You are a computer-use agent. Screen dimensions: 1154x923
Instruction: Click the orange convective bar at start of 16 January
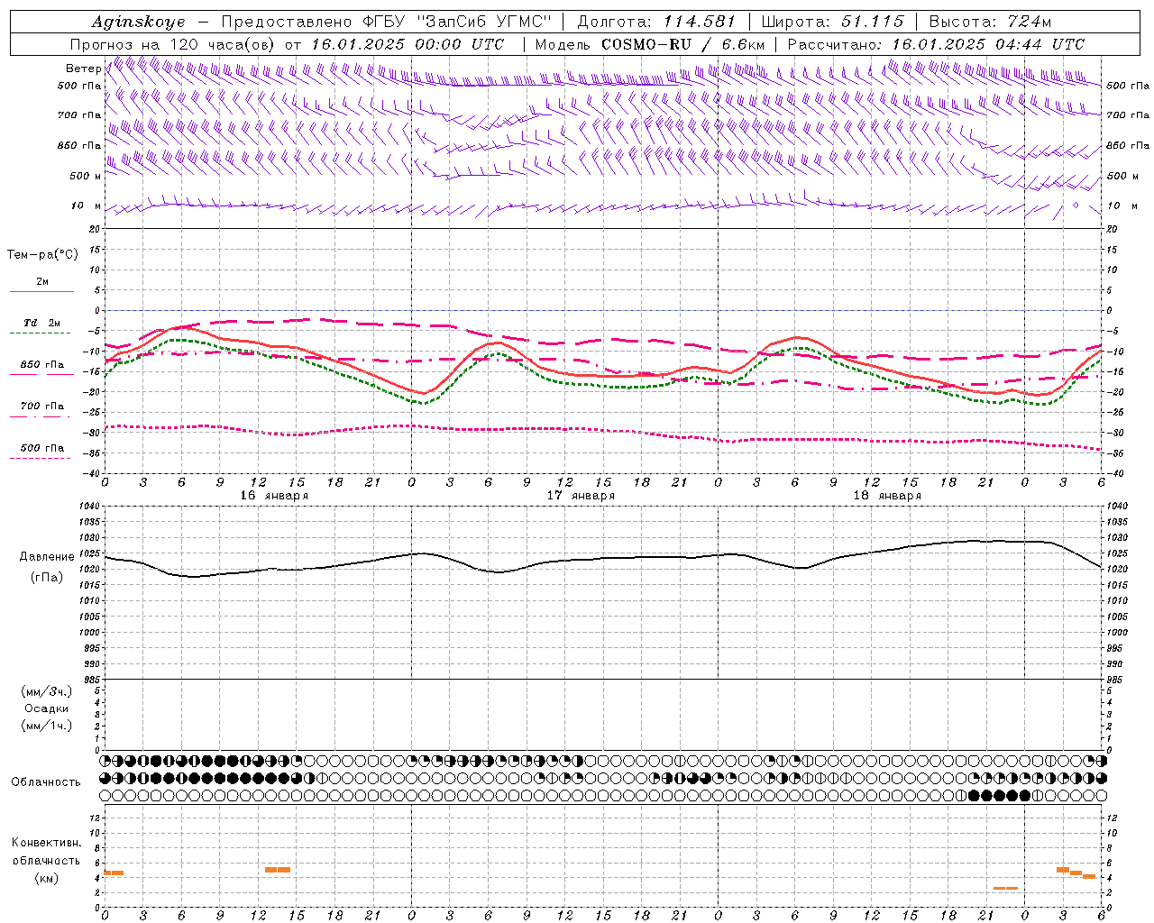[114, 873]
